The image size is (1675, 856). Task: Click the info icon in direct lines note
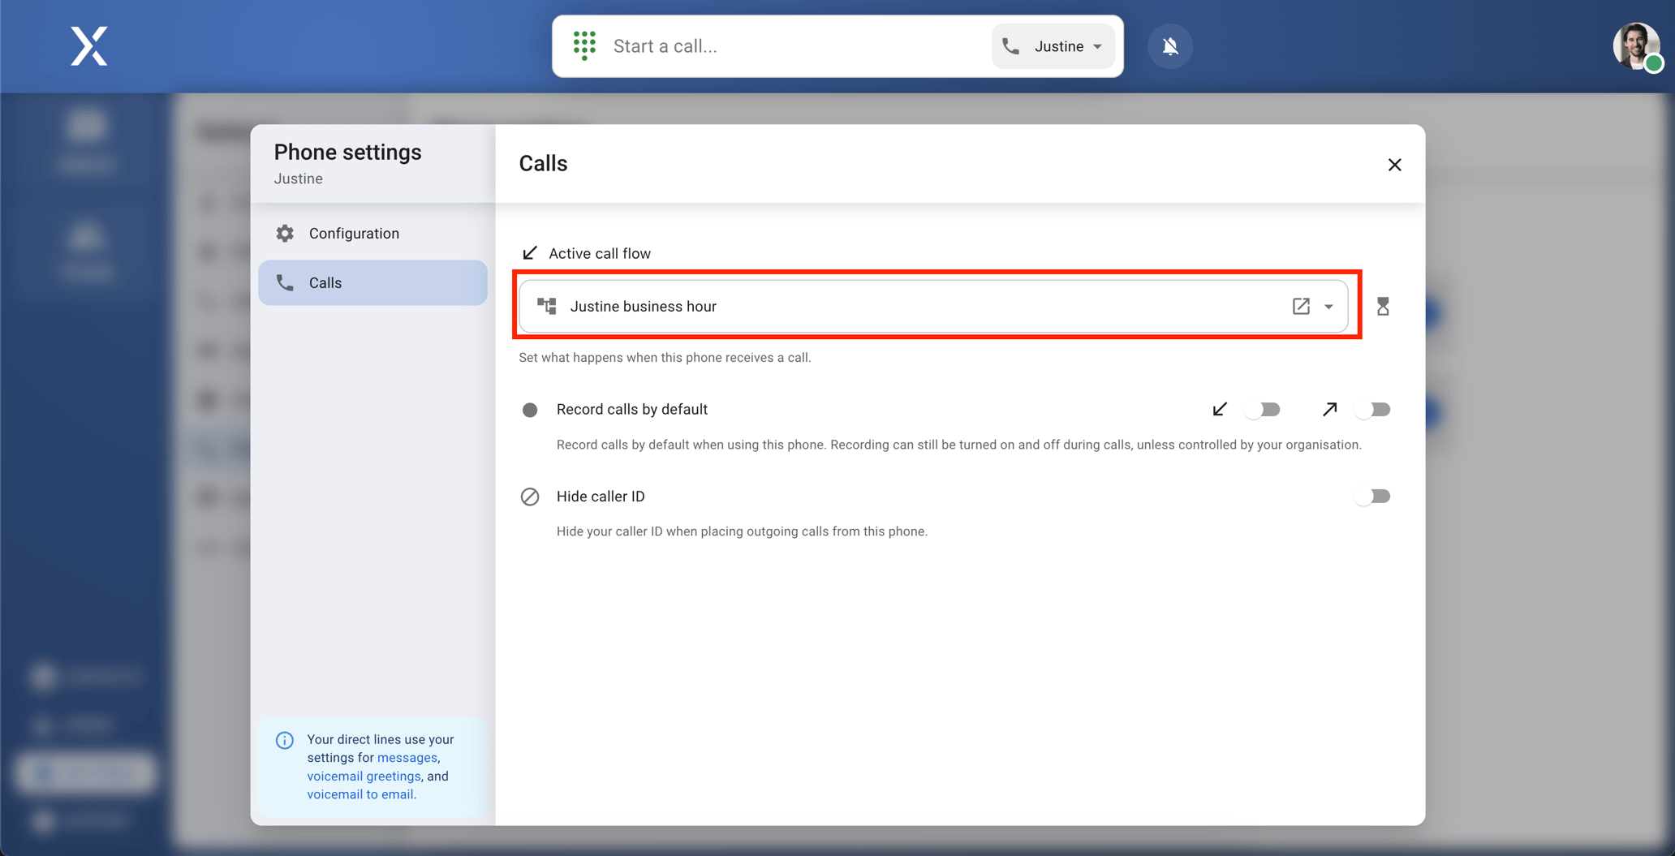(x=285, y=740)
